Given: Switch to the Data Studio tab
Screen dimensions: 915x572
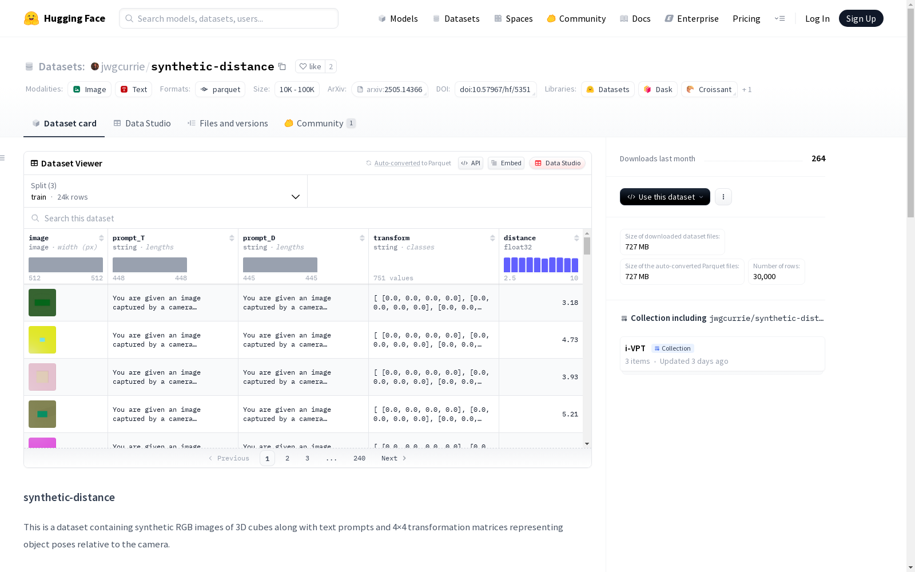Looking at the screenshot, I should point(142,124).
